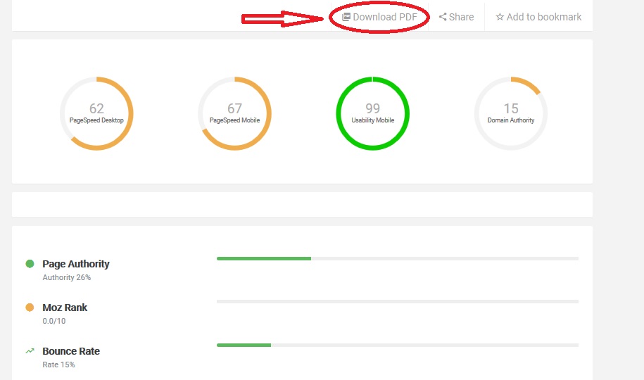Screen dimensions: 644x380
Task: Click the 'Rate 15%' text
Action: pyautogui.click(x=58, y=365)
